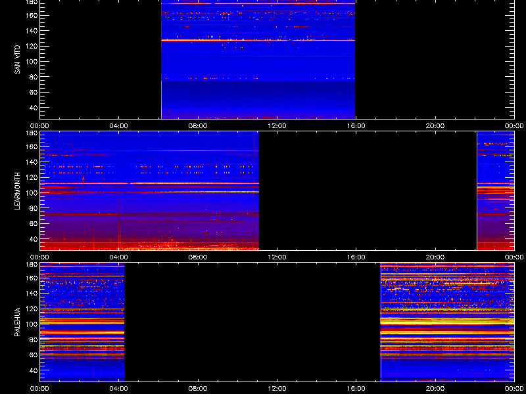Click the 180 frequency label on Learmonth axis

pos(31,133)
